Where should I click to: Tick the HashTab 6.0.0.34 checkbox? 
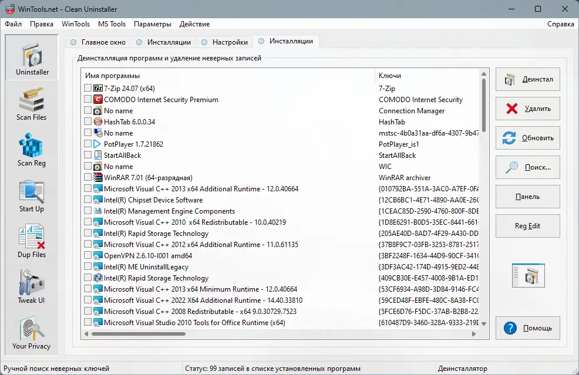(x=87, y=121)
